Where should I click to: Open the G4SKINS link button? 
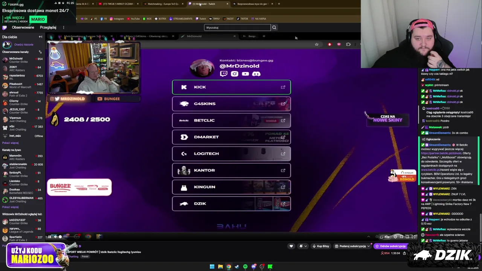(x=232, y=104)
